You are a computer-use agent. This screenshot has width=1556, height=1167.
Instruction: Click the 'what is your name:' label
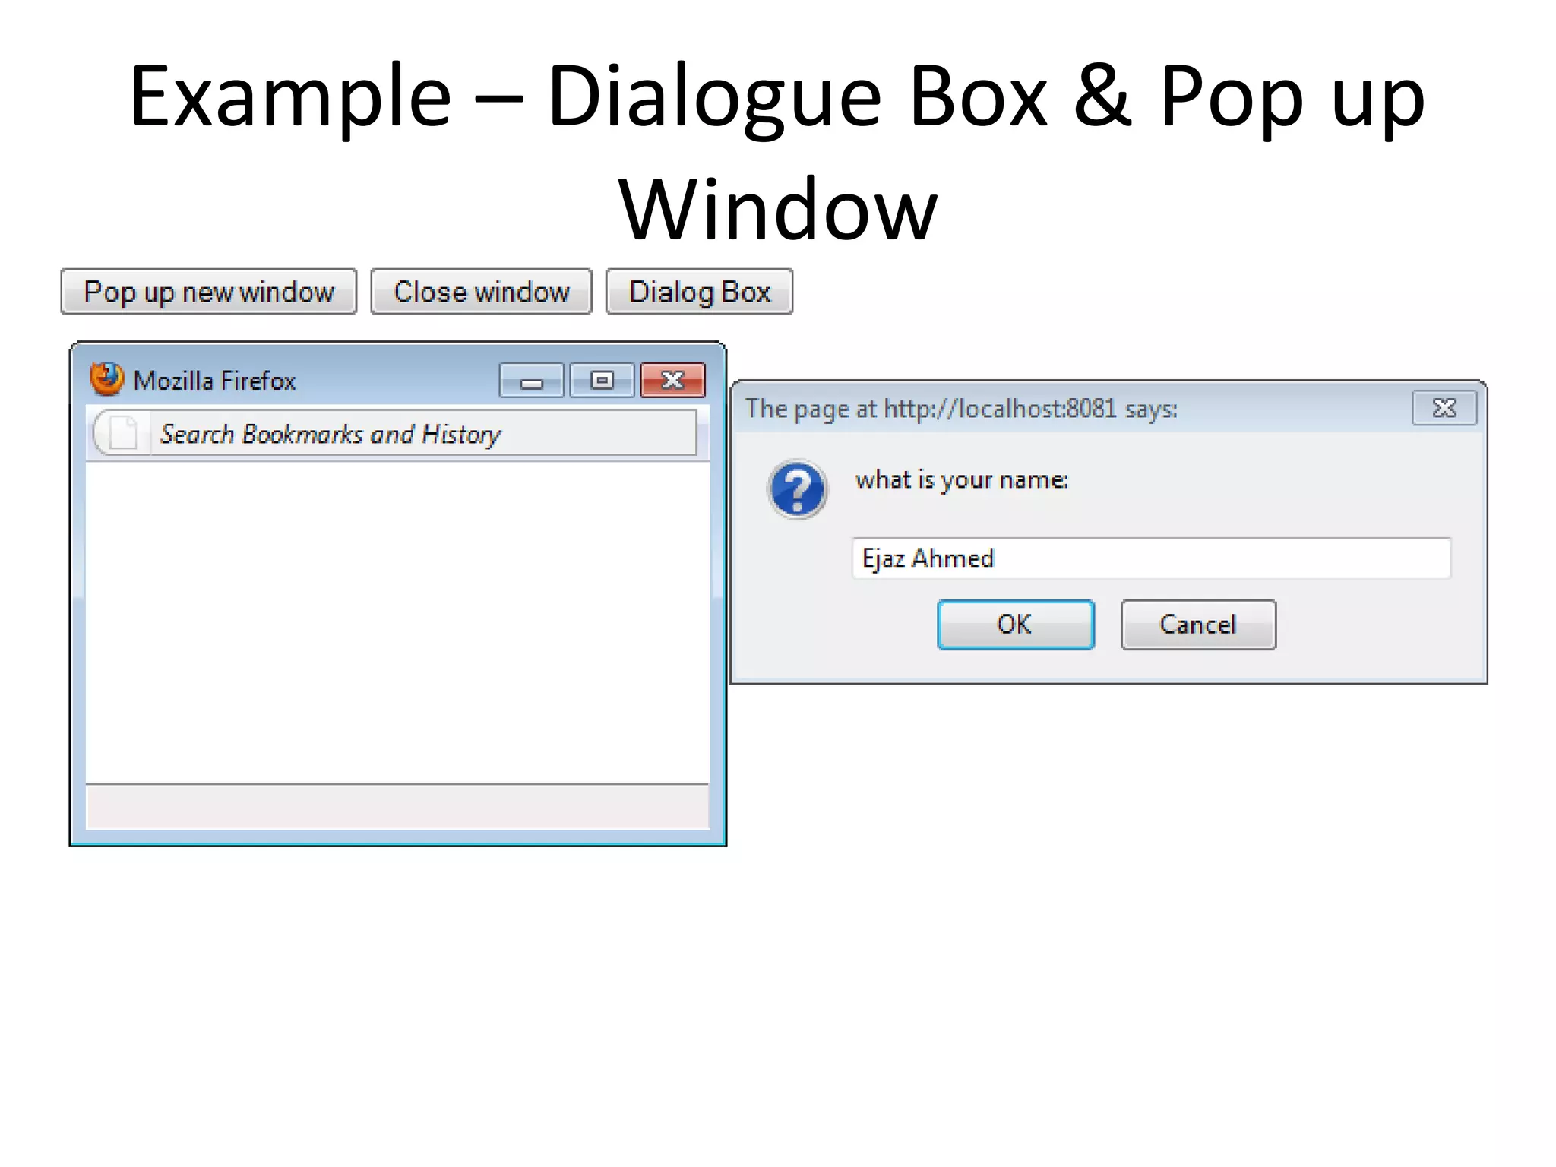tap(962, 480)
